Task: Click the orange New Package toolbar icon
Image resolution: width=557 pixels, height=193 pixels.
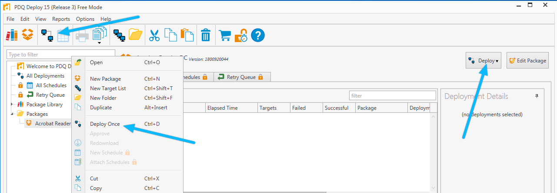Action: [x=28, y=35]
